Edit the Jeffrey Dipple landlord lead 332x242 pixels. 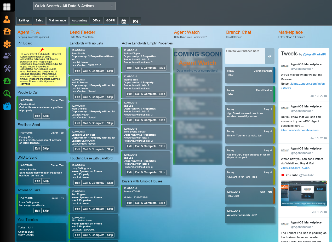tap(130, 68)
